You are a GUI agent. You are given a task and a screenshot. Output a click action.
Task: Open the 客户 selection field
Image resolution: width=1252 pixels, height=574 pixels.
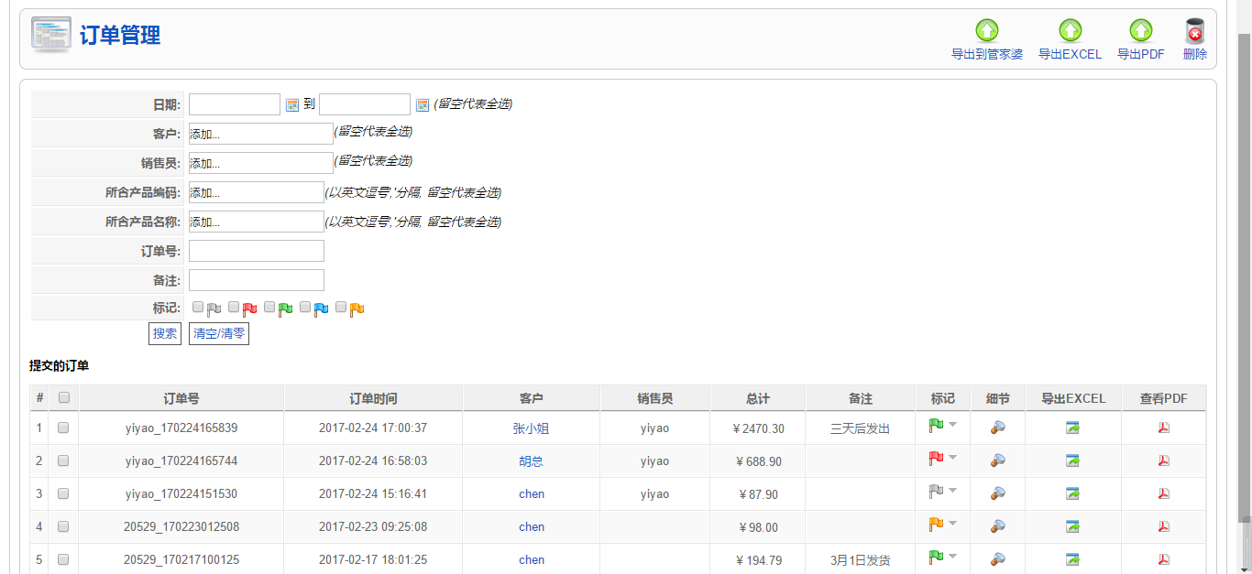coord(260,135)
